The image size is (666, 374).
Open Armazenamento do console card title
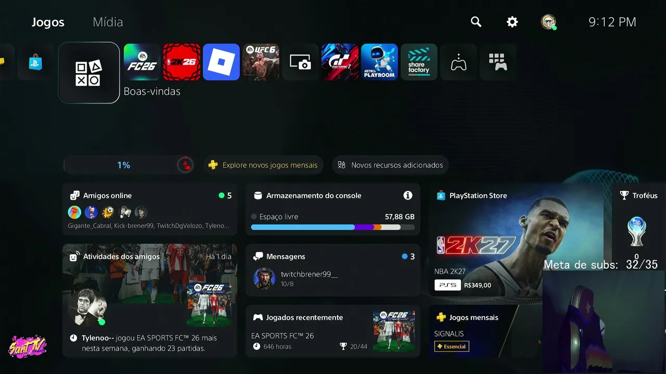[314, 196]
